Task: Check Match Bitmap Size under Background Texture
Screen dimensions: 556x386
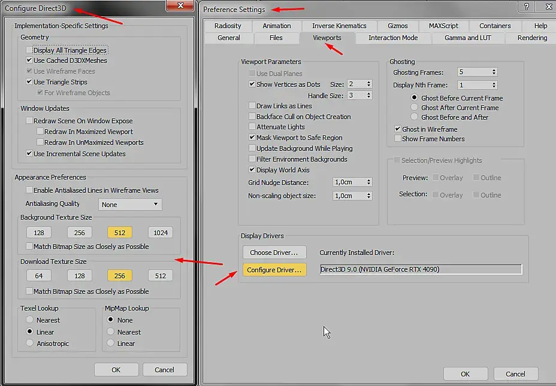Action: (x=29, y=246)
